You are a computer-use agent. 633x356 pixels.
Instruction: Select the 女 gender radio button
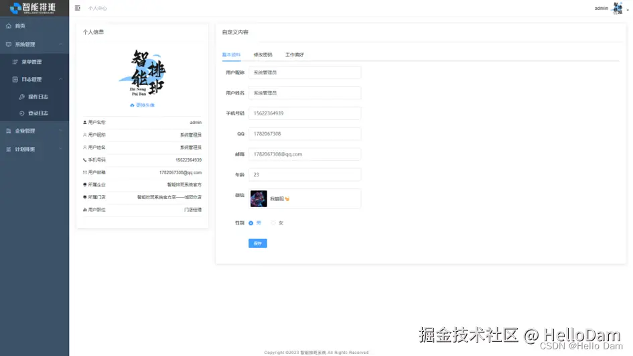pyautogui.click(x=273, y=223)
